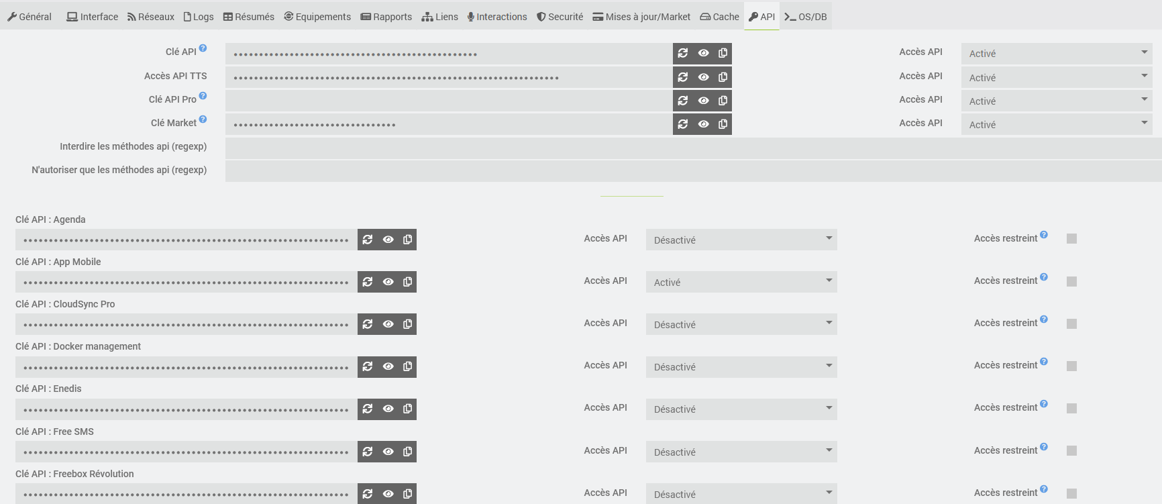Open Accès API dropdown for Clé API Pro
Screen dimensions: 1162x504
(1057, 101)
